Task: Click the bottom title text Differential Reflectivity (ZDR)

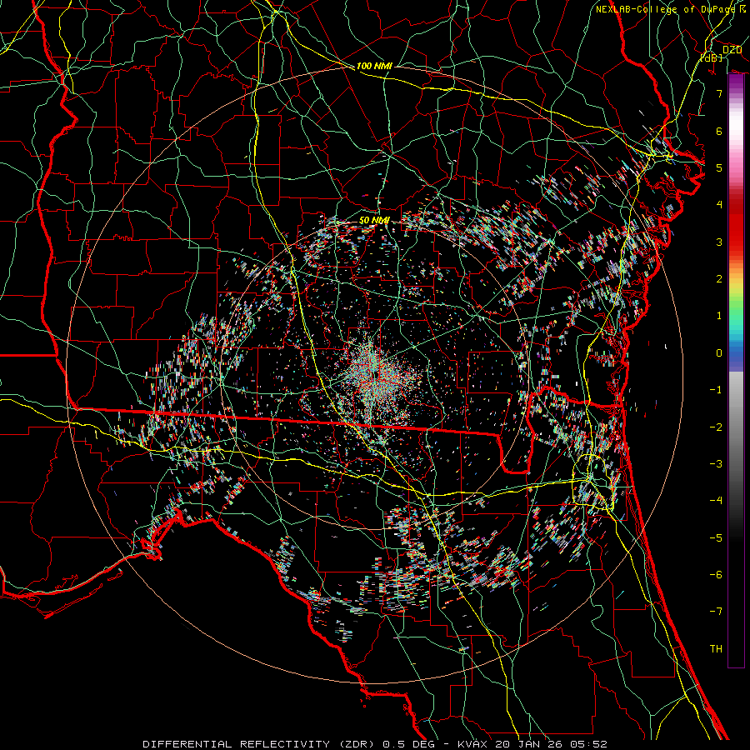Action: click(x=259, y=742)
